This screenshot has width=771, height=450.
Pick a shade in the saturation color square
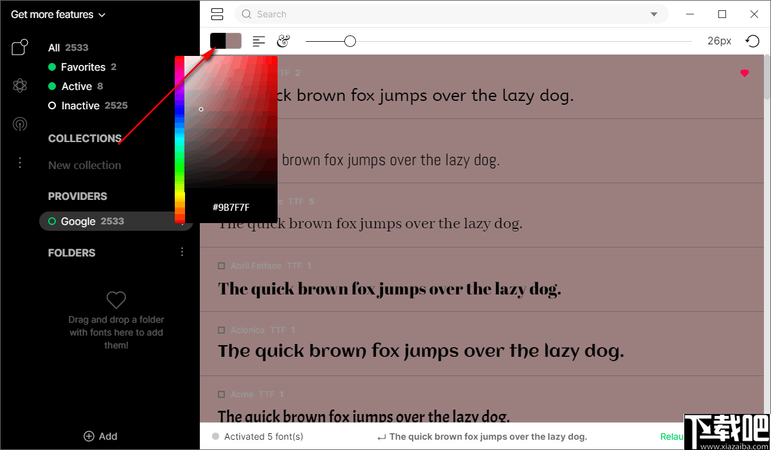pyautogui.click(x=231, y=122)
